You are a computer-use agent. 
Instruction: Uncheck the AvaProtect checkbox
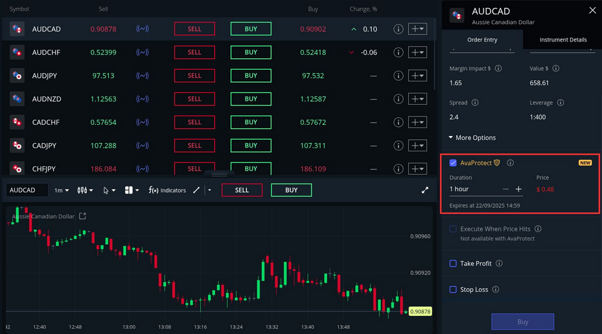[453, 163]
